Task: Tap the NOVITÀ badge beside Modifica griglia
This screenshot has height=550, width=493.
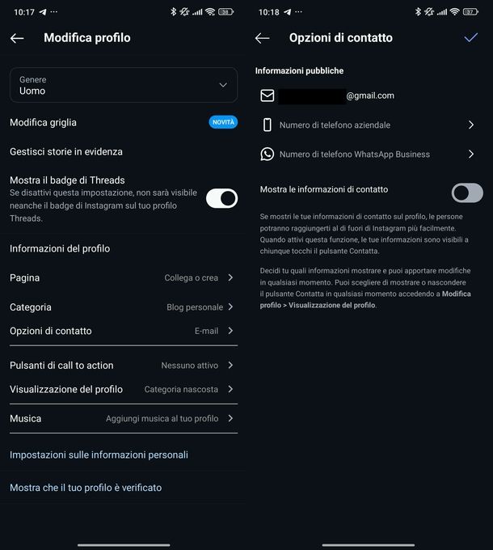Action: (223, 122)
